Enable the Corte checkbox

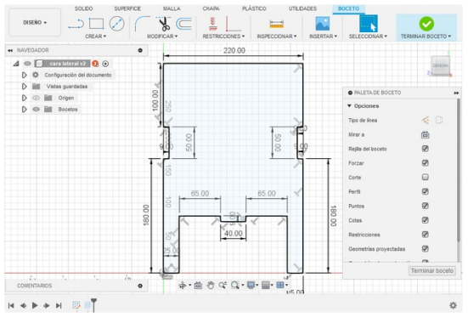[425, 177]
